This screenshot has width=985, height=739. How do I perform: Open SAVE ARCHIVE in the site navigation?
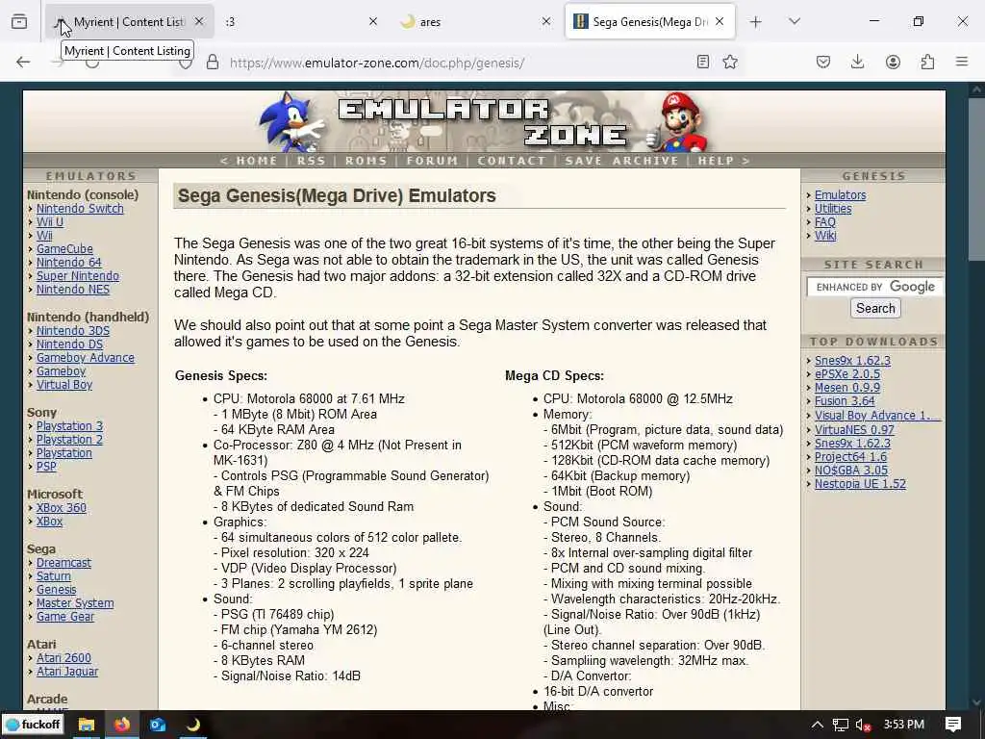pyautogui.click(x=622, y=161)
